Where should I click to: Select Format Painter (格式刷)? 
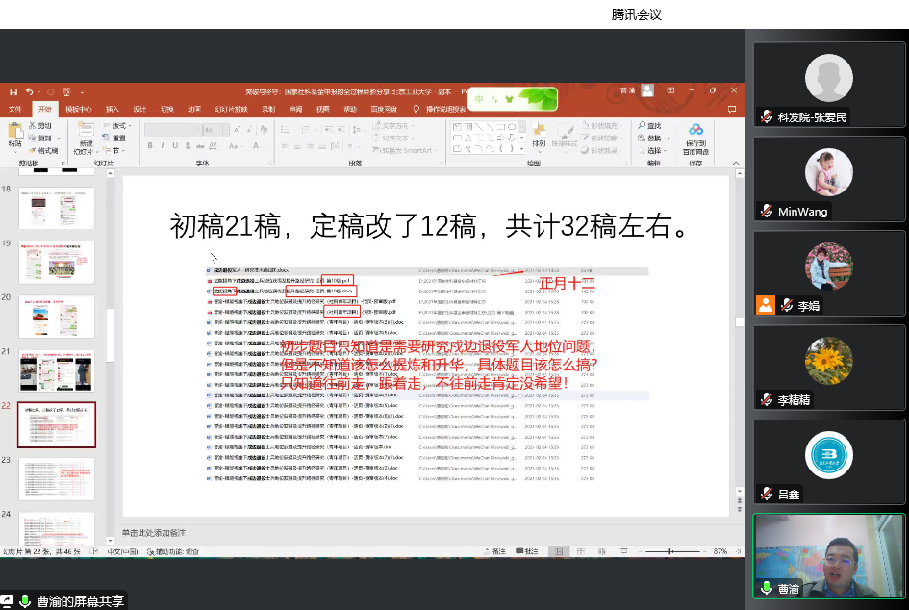(45, 151)
